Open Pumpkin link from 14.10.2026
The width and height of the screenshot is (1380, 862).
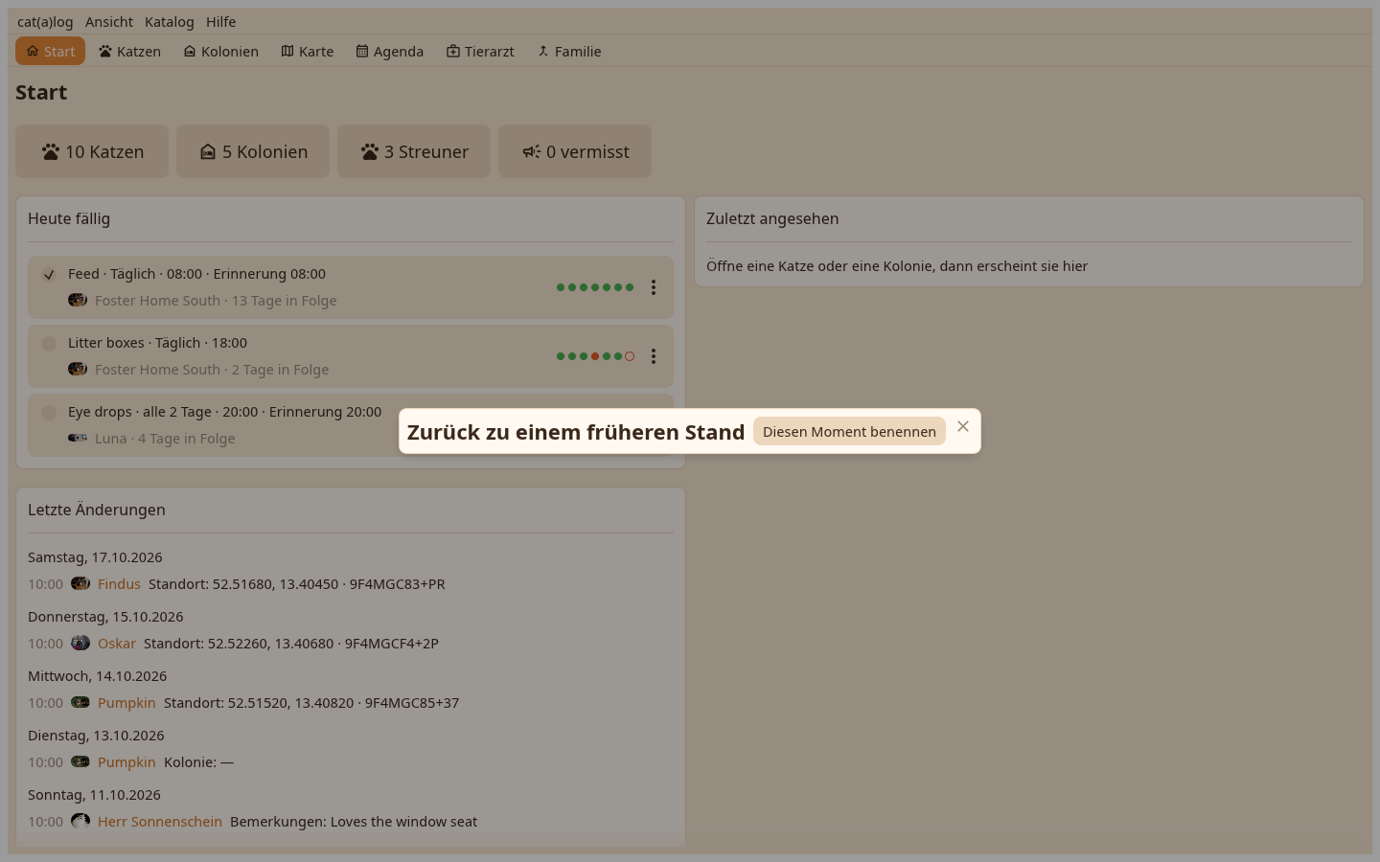point(126,703)
